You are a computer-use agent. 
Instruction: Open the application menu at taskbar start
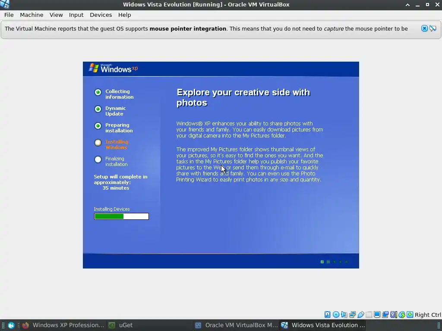coord(11,325)
